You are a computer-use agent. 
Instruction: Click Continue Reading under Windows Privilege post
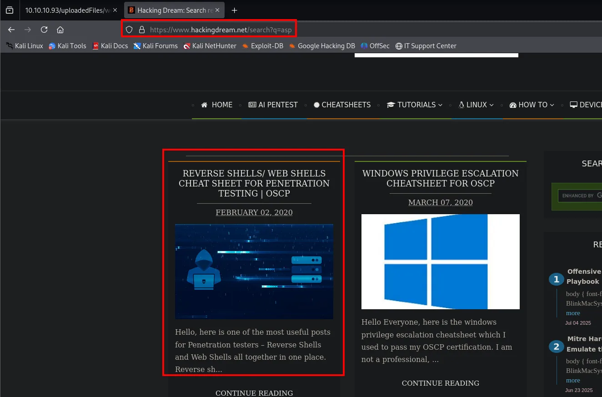[x=441, y=383]
